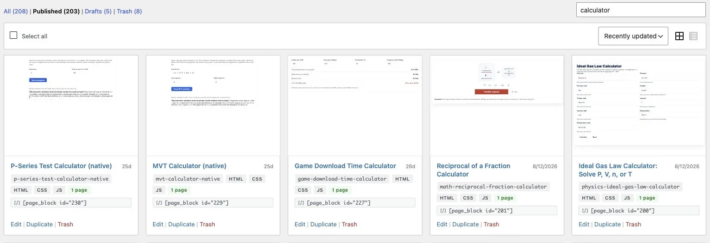Select shortcode field [page_block id="227"]

[355, 203]
